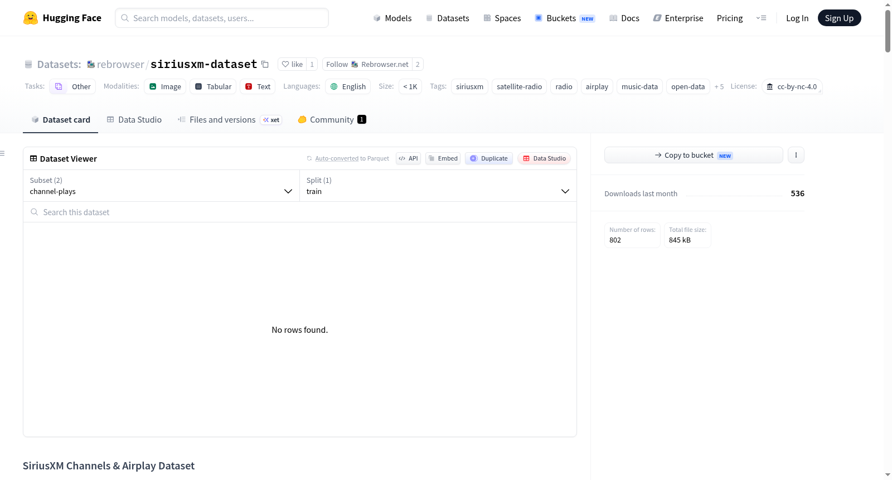Select the satellite-radio tag
This screenshot has width=892, height=480.
point(519,86)
